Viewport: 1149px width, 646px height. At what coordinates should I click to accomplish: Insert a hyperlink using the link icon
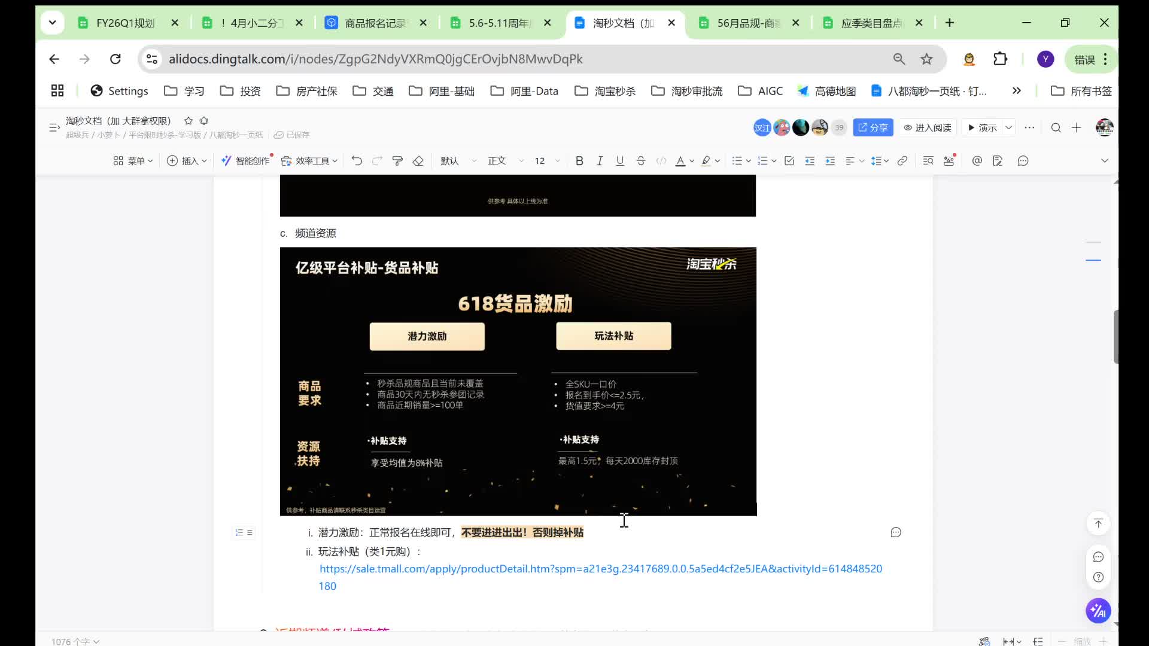coord(902,160)
